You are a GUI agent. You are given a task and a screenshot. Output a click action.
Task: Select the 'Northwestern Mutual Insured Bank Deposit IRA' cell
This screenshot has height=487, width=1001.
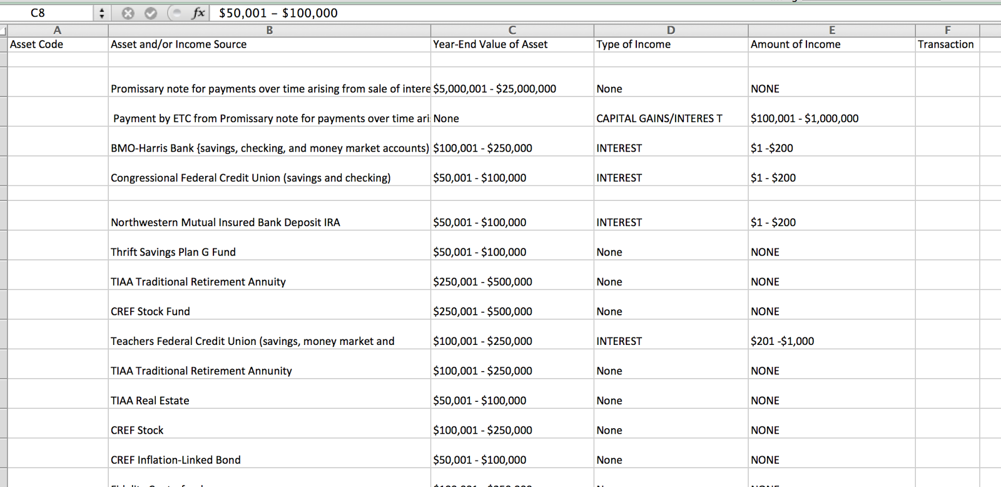tap(270, 215)
